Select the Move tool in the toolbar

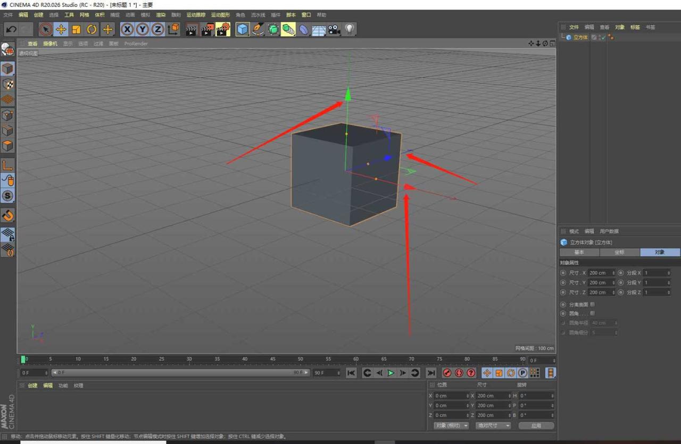60,29
